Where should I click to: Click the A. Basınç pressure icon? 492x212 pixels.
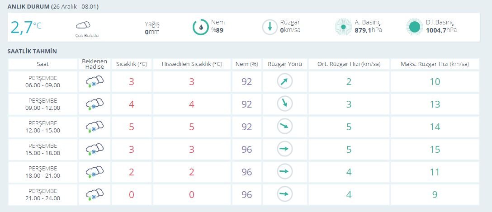pyautogui.click(x=343, y=27)
